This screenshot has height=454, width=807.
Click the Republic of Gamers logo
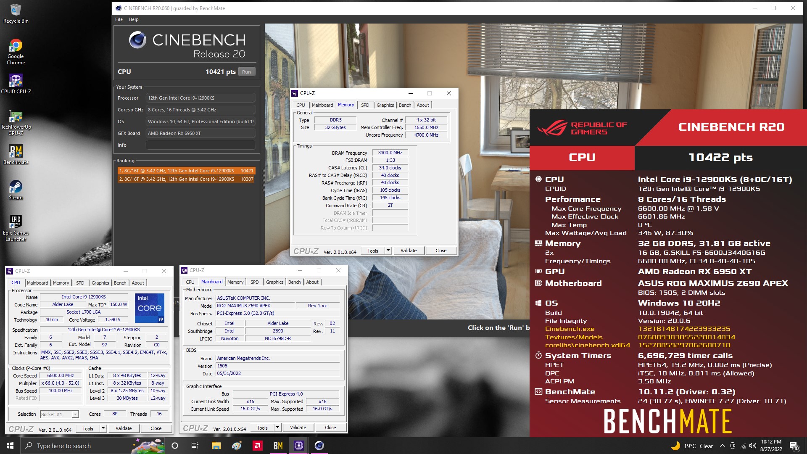click(x=582, y=128)
